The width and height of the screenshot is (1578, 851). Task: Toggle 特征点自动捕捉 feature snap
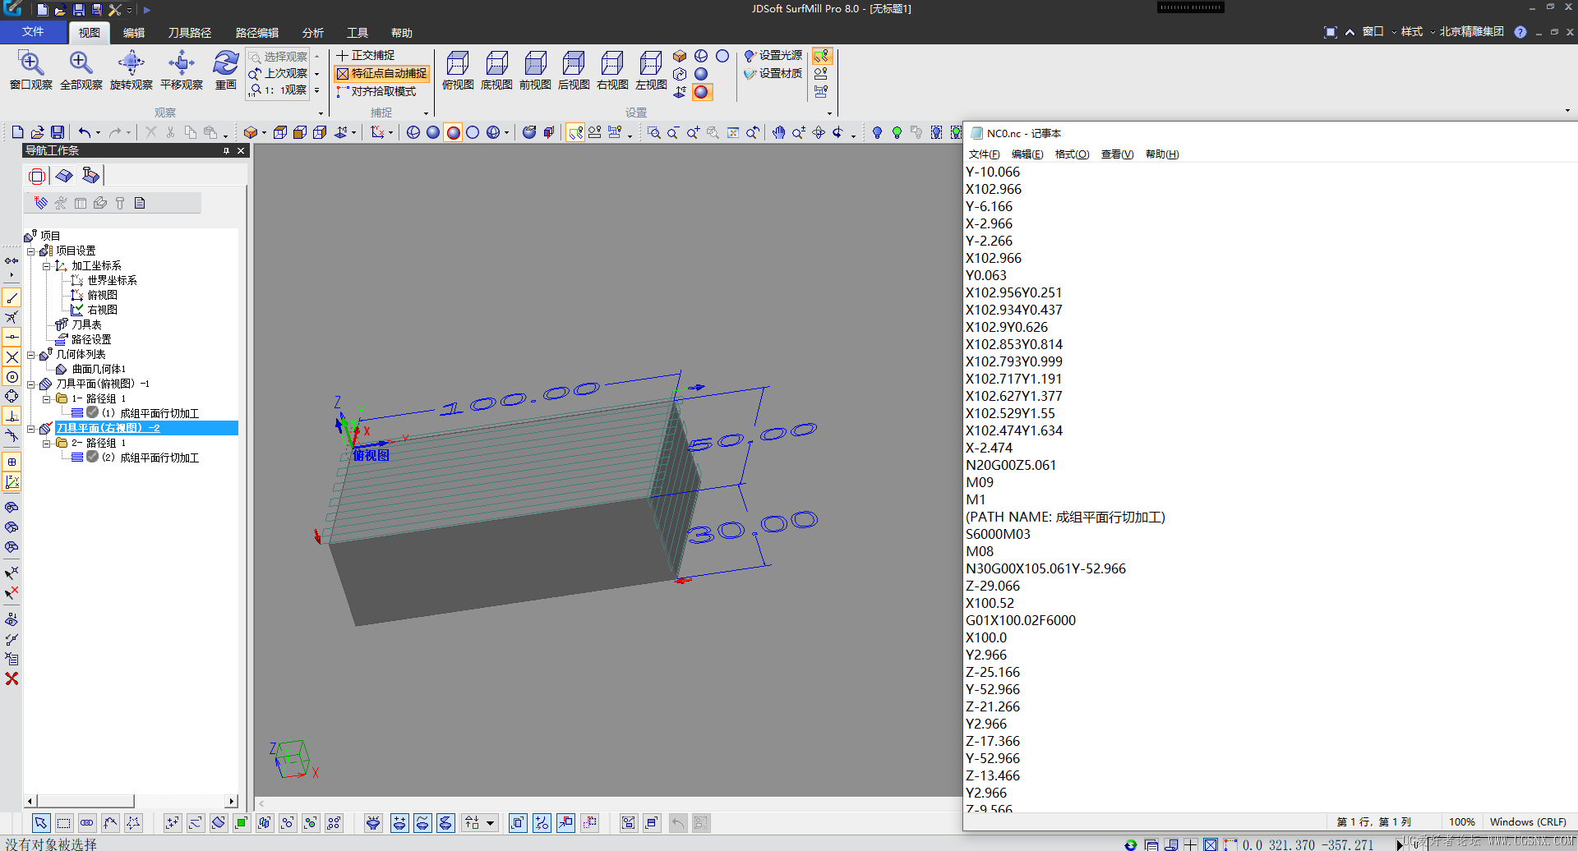[x=381, y=73]
